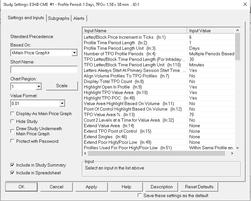Open the Based On dropdown
251x201 pixels.
(74, 53)
